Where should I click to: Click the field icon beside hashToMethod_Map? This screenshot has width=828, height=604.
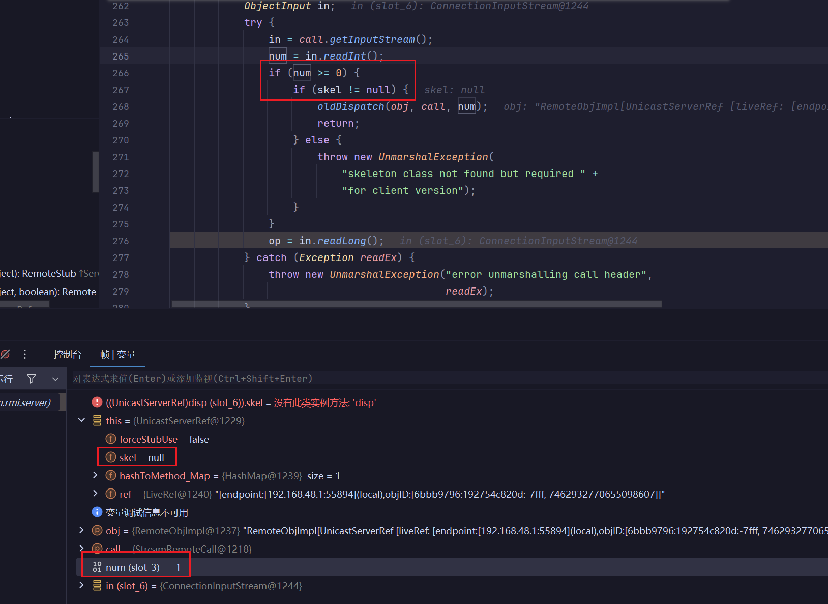pos(111,475)
